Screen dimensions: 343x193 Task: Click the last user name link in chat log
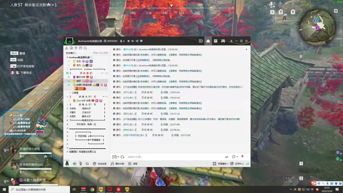[131, 135]
